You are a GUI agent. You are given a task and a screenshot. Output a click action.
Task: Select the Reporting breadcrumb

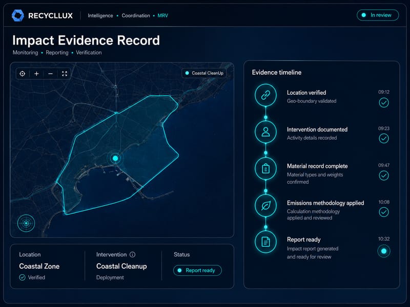tap(57, 53)
